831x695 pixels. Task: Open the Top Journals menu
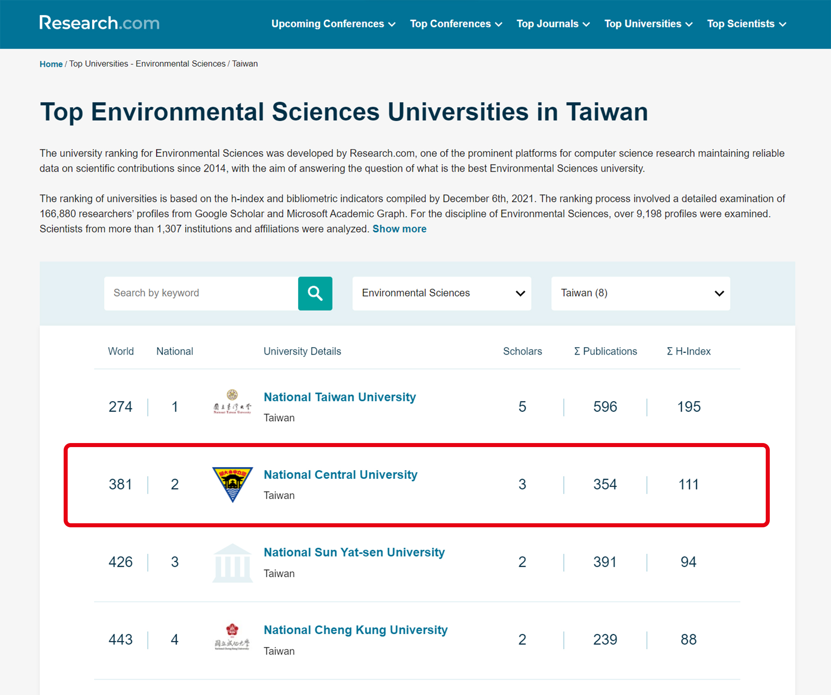pyautogui.click(x=553, y=24)
